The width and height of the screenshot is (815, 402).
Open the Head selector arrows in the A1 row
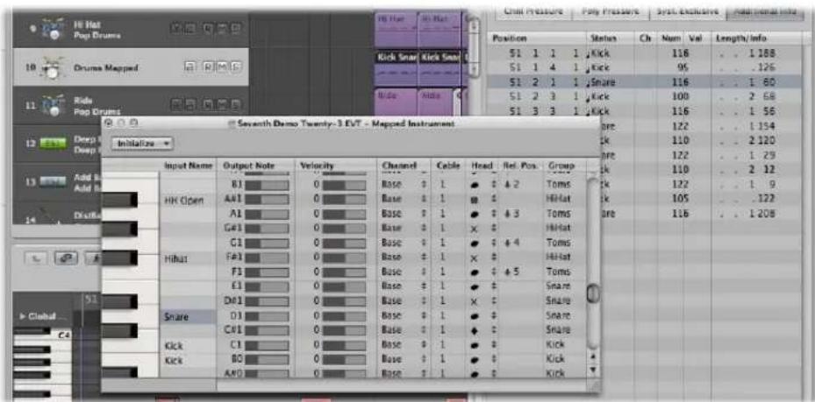click(x=493, y=214)
